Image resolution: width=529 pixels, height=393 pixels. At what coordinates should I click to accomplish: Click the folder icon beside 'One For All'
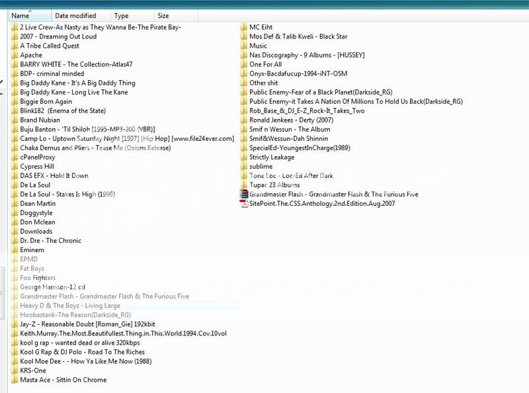point(243,64)
